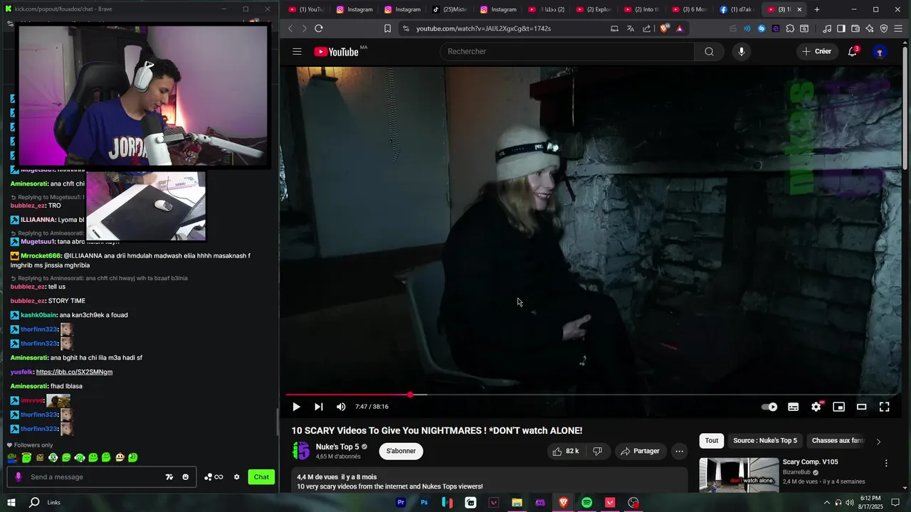Send message with green Chat button

[261, 476]
